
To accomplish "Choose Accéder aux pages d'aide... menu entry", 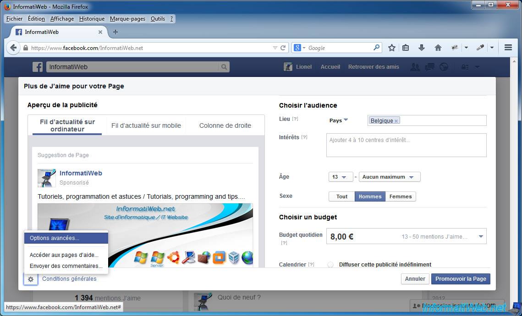I will (66, 255).
